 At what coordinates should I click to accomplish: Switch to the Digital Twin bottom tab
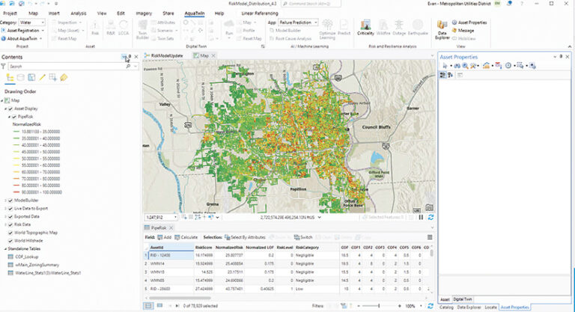click(463, 299)
